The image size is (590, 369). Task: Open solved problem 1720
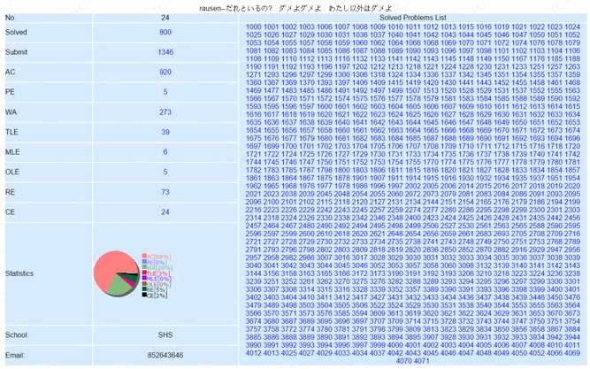pyautogui.click(x=572, y=146)
